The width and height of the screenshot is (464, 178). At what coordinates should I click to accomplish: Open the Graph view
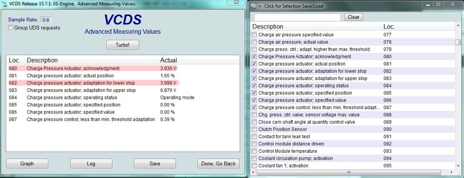pos(27,164)
